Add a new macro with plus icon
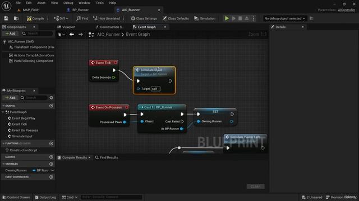The height and width of the screenshot is (201, 359). (51, 157)
